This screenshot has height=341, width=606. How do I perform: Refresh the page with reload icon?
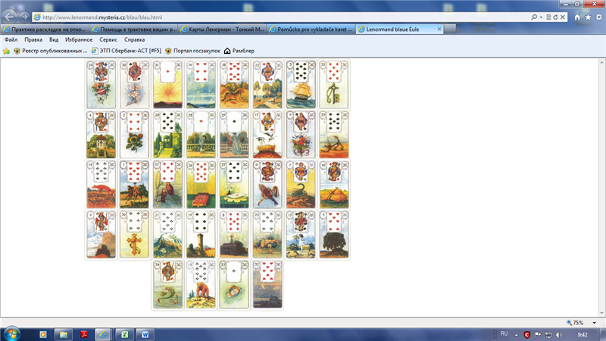point(555,17)
